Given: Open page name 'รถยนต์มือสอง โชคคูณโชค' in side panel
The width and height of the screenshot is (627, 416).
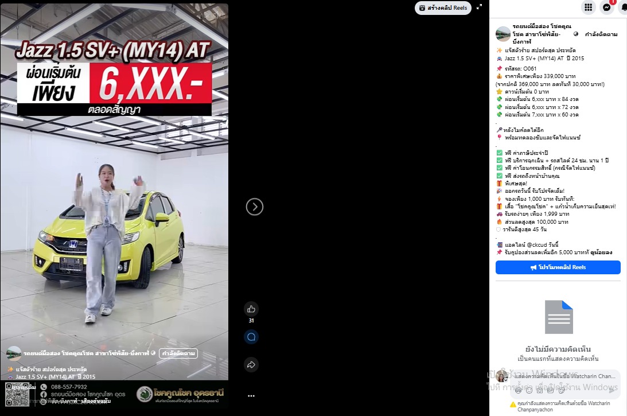Looking at the screenshot, I should pos(542,34).
